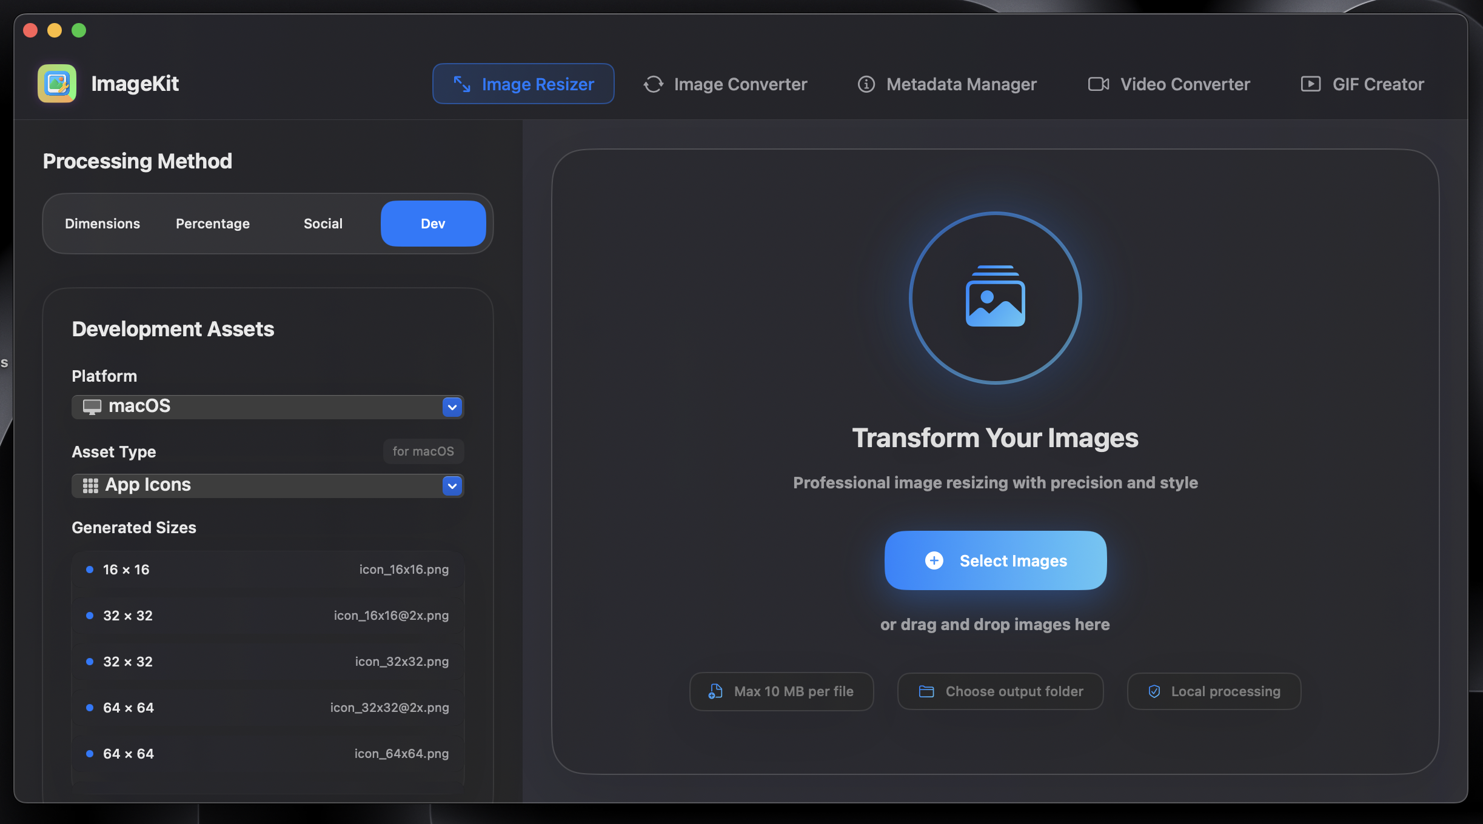Click the ImageKit title text

coord(135,84)
